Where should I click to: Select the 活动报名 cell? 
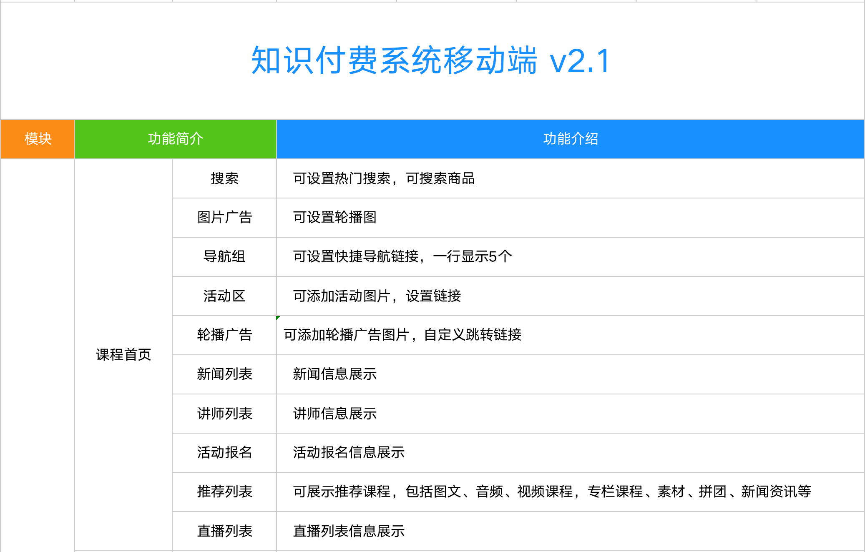click(x=224, y=453)
